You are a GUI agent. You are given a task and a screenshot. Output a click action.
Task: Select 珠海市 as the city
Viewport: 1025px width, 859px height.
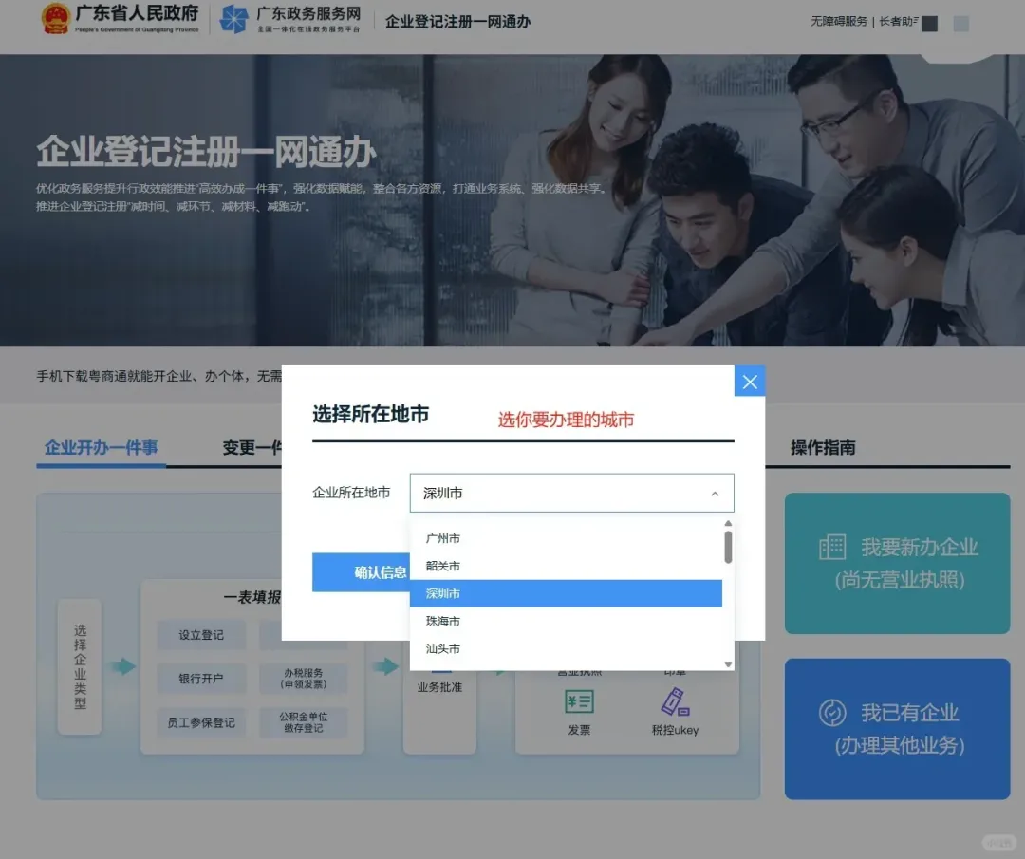click(441, 621)
